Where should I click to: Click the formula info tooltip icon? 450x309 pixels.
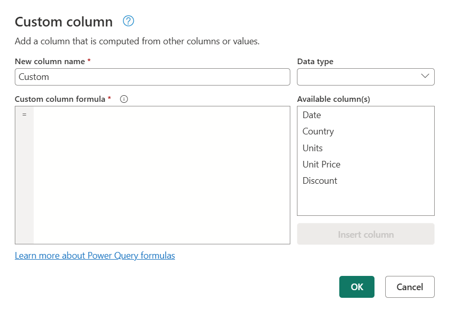coord(123,99)
